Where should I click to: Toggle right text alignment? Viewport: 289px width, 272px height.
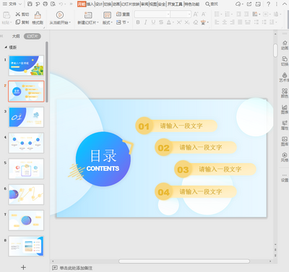click(x=232, y=22)
